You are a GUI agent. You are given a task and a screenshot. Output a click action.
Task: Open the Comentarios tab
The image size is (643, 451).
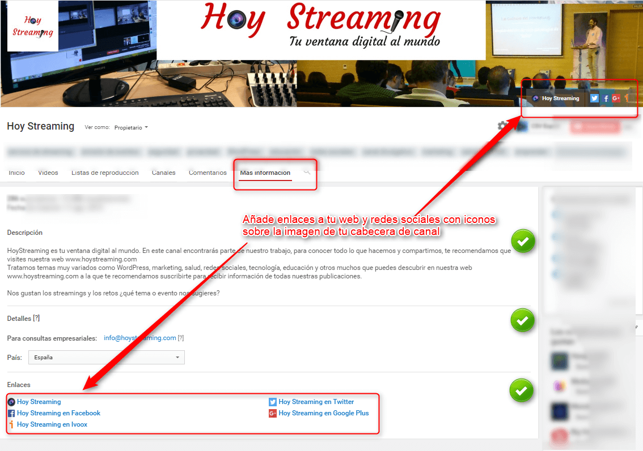point(208,173)
